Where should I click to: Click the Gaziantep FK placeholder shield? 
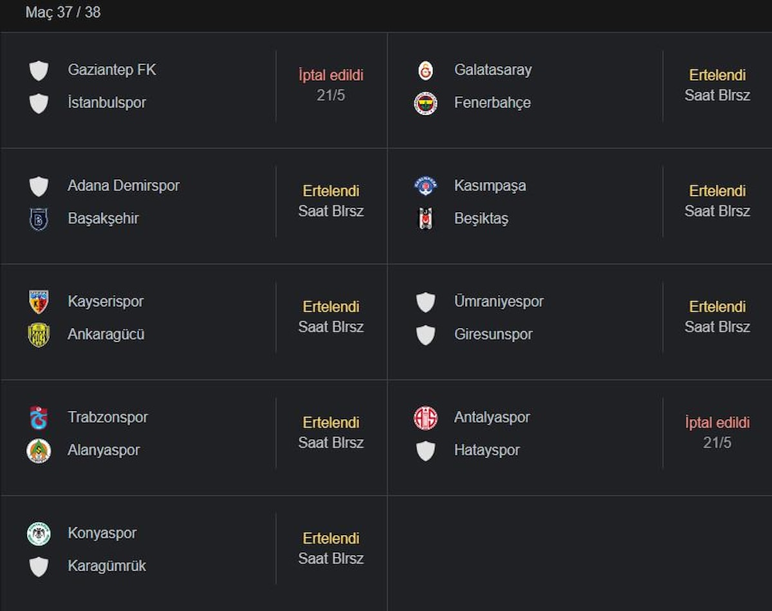pos(39,71)
